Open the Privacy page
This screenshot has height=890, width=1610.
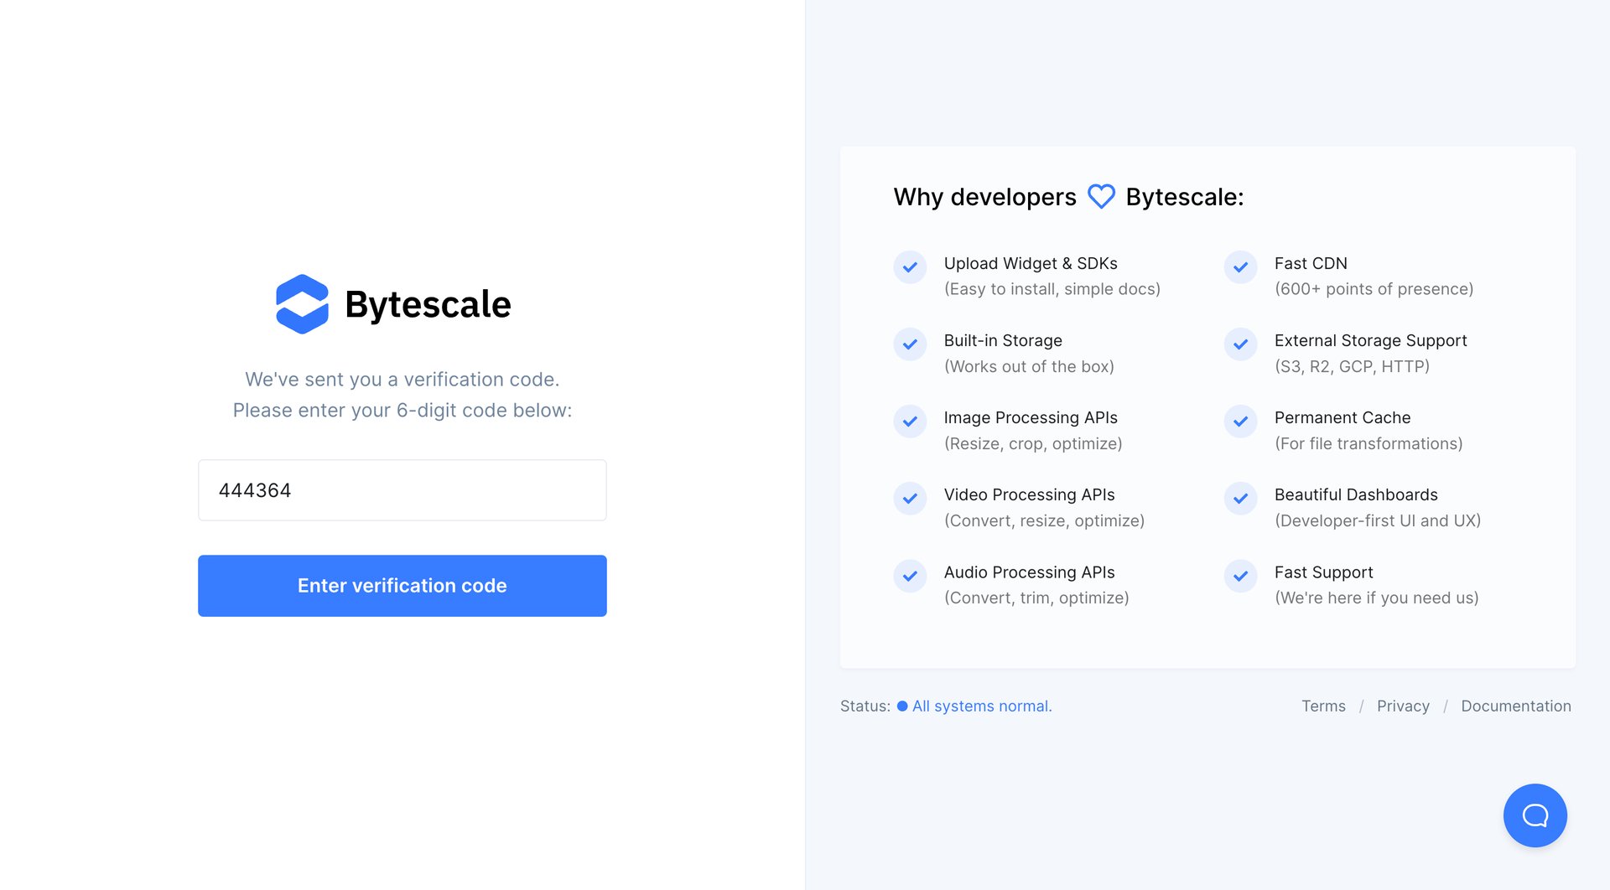point(1403,706)
